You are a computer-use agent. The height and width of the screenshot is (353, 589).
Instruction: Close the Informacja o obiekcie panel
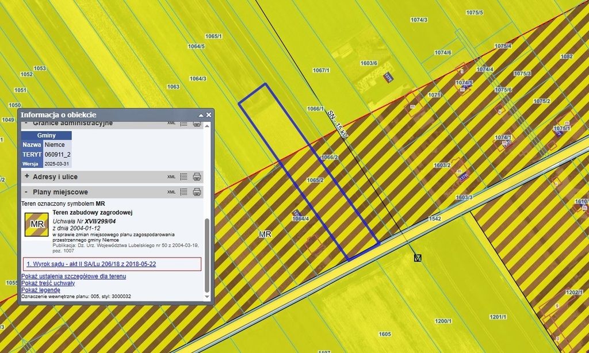click(x=209, y=115)
